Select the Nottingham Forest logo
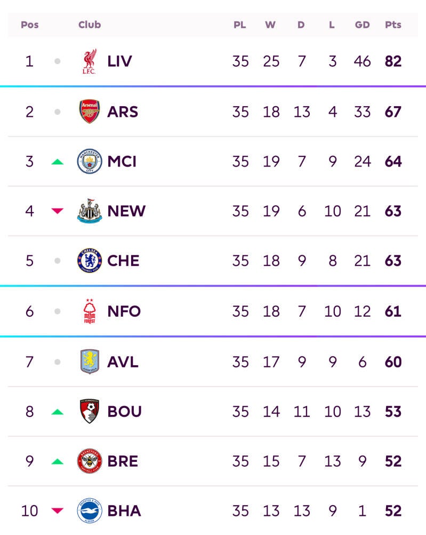This screenshot has width=426, height=535. [x=90, y=311]
